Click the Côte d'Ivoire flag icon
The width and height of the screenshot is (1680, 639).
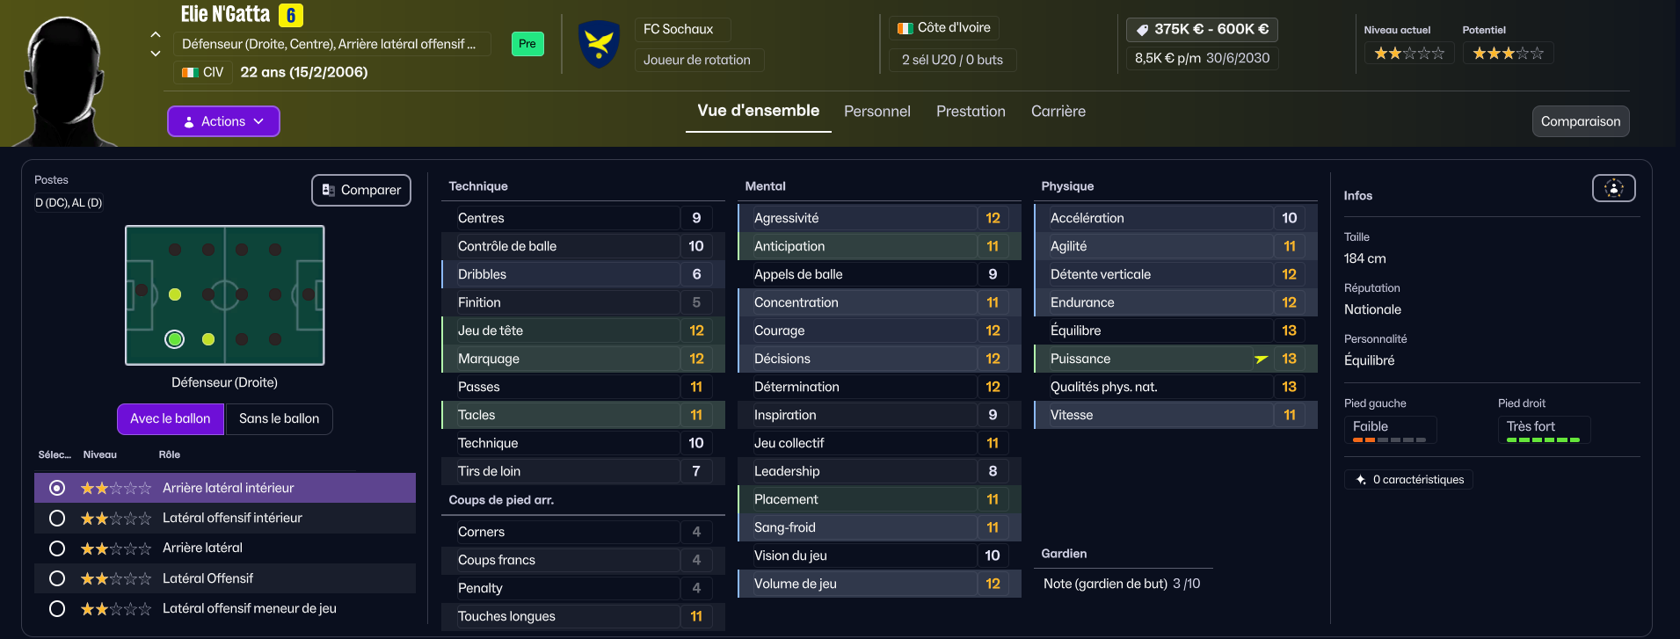tap(905, 28)
